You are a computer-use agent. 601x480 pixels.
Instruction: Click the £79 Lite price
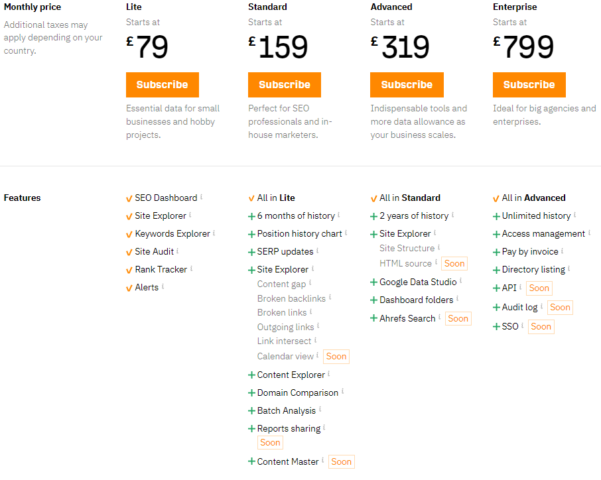point(147,47)
